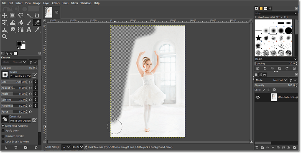301x153 pixels.
Task: Delete the layer with bottom-right X button
Action: pos(295,147)
